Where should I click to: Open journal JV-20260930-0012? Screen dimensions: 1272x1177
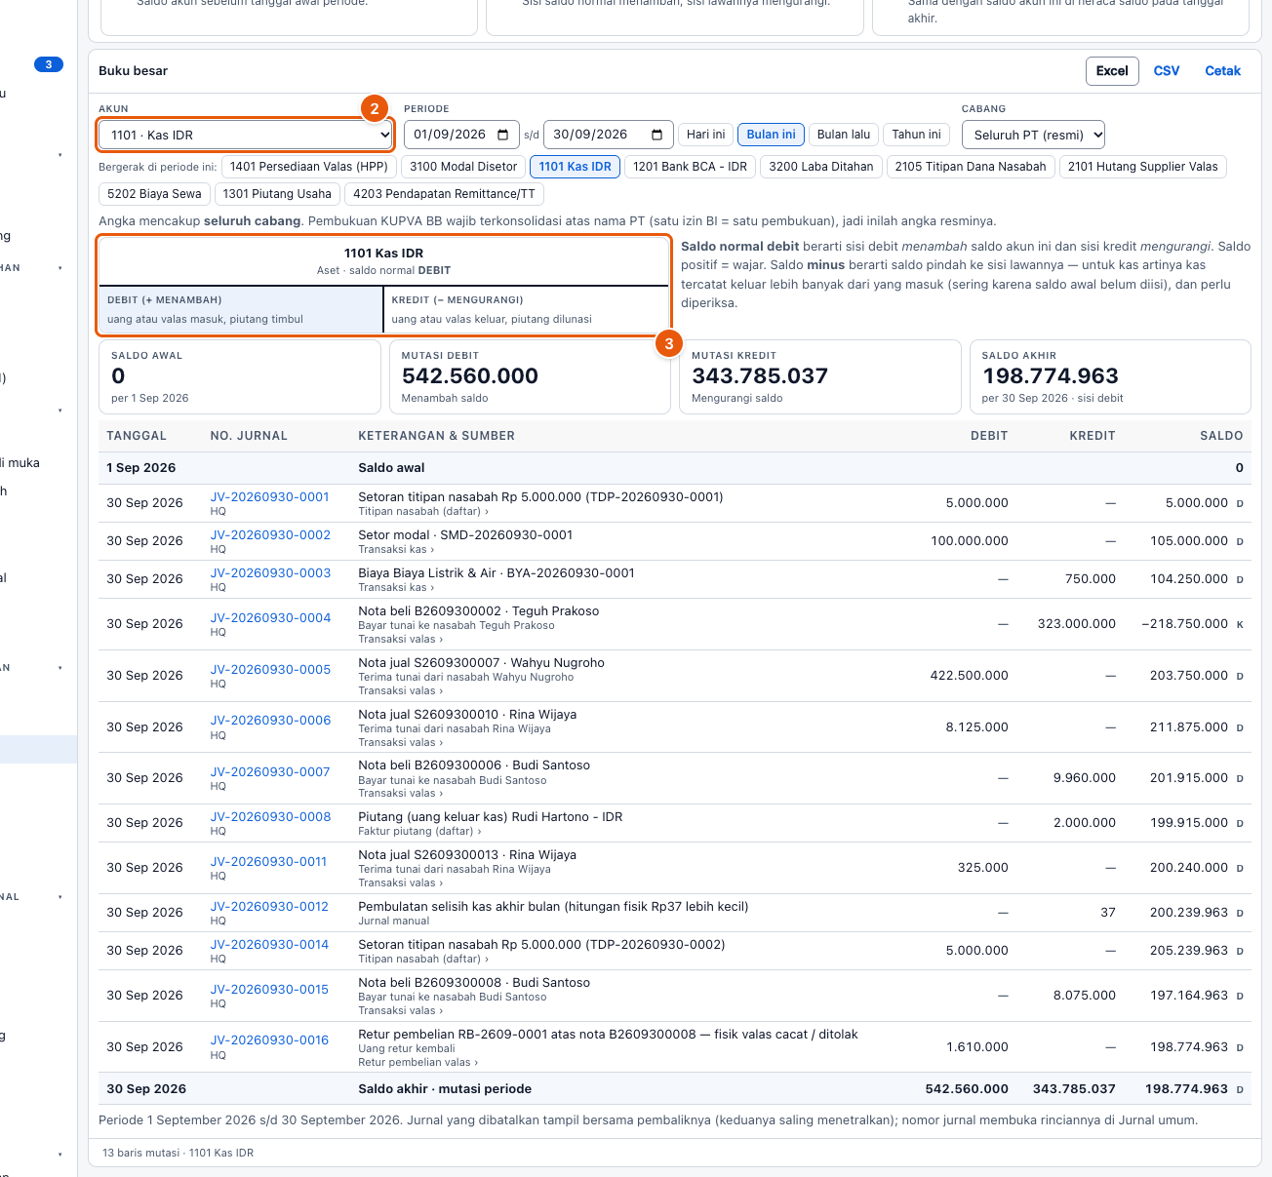269,907
